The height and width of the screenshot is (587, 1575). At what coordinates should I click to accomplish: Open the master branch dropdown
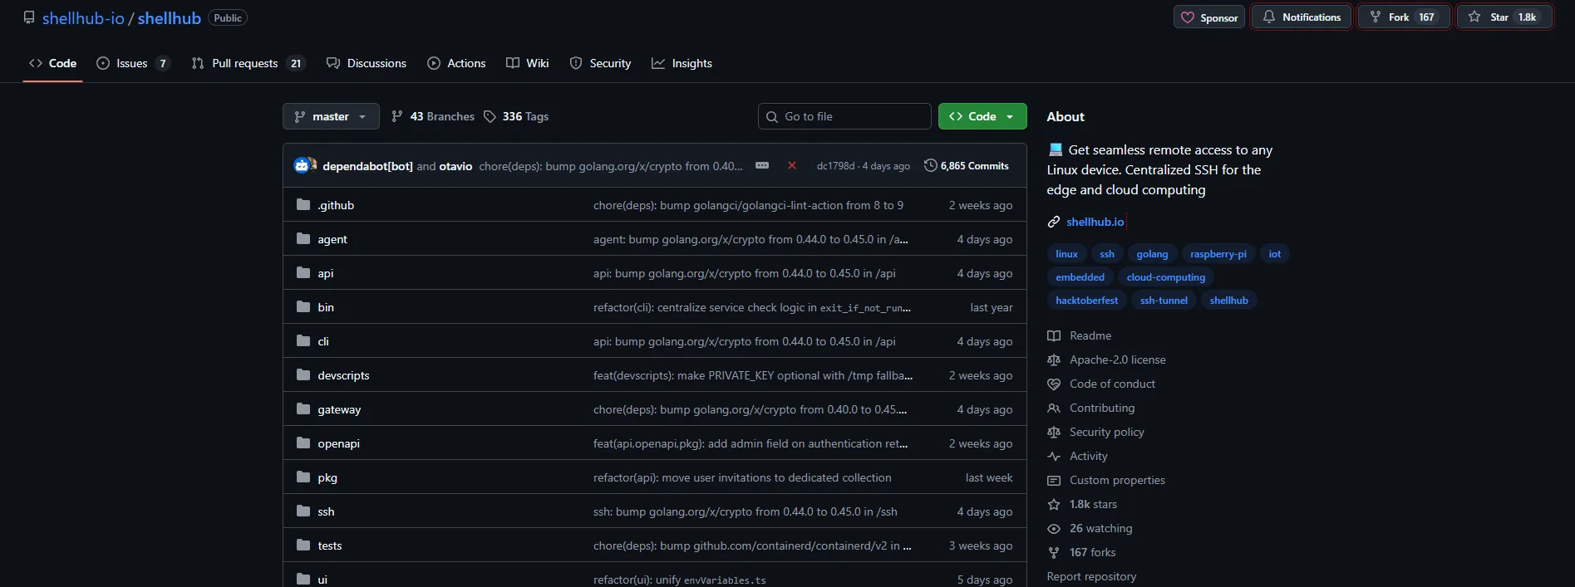point(331,116)
